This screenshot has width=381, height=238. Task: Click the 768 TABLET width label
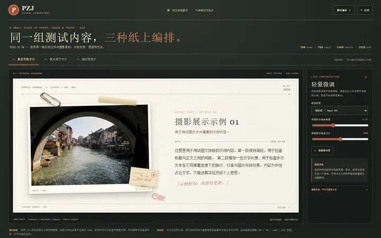coord(324,47)
